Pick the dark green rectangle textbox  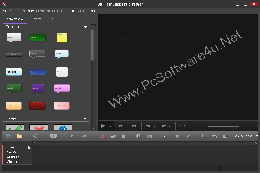coord(38,38)
